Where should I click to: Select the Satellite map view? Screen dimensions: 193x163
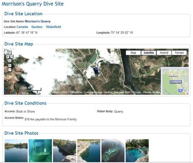coord(149,53)
